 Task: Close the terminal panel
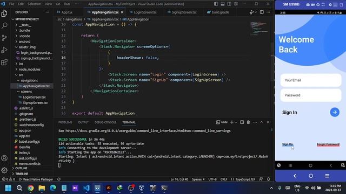(268, 122)
